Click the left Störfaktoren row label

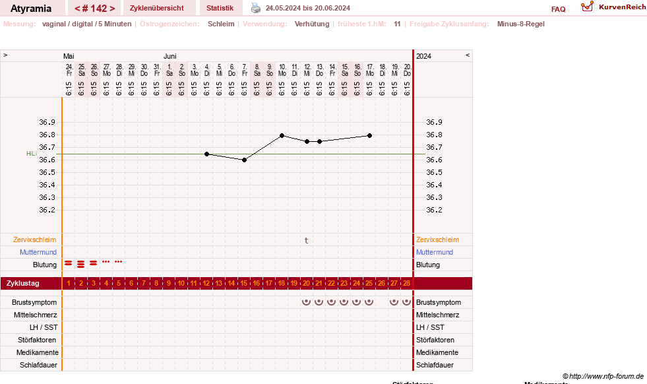37,340
